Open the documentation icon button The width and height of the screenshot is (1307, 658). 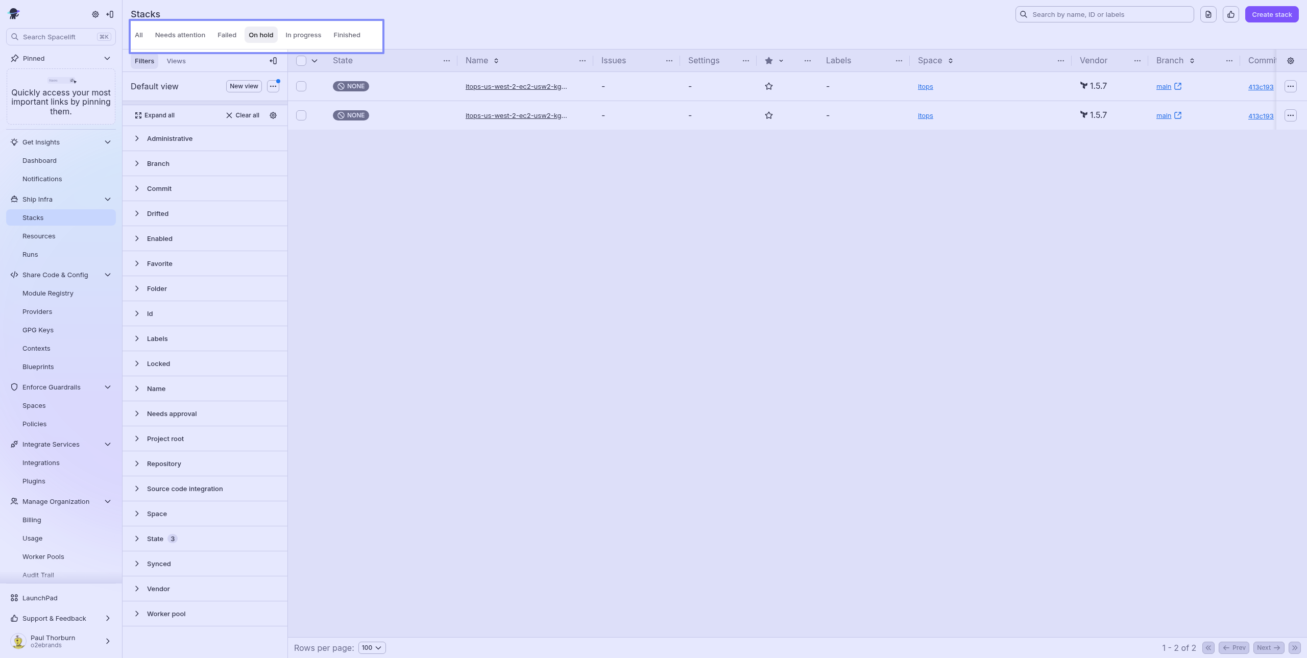pos(1208,14)
